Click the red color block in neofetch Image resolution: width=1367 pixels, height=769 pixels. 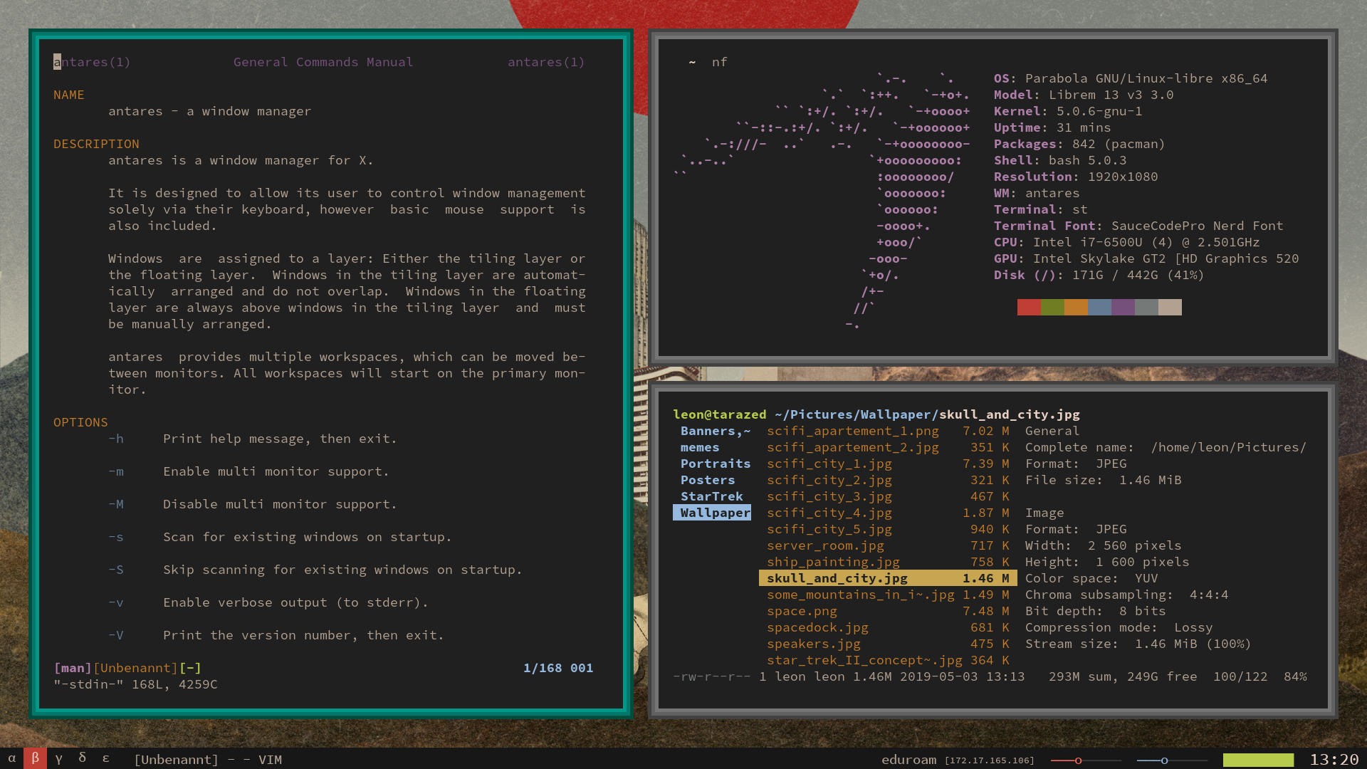pyautogui.click(x=1029, y=307)
